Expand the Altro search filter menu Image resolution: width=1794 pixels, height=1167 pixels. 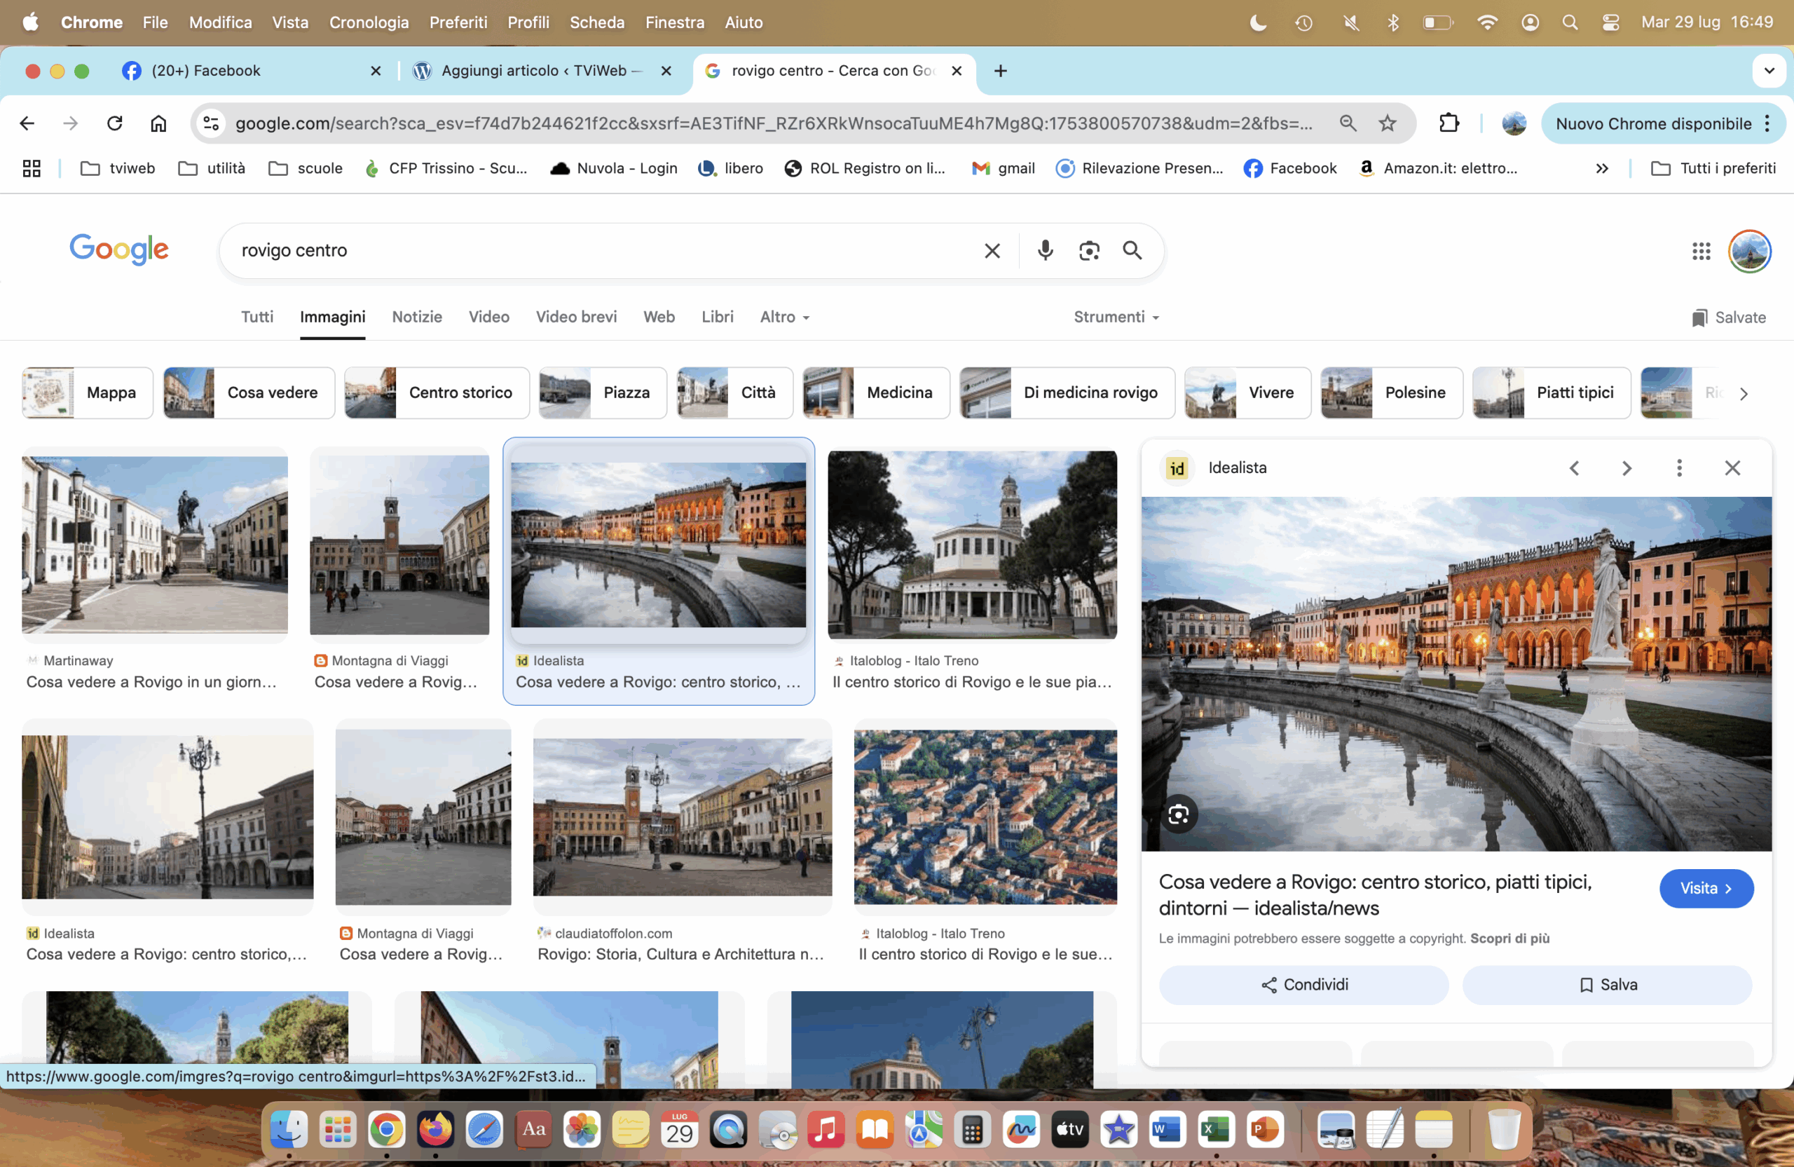coord(784,318)
